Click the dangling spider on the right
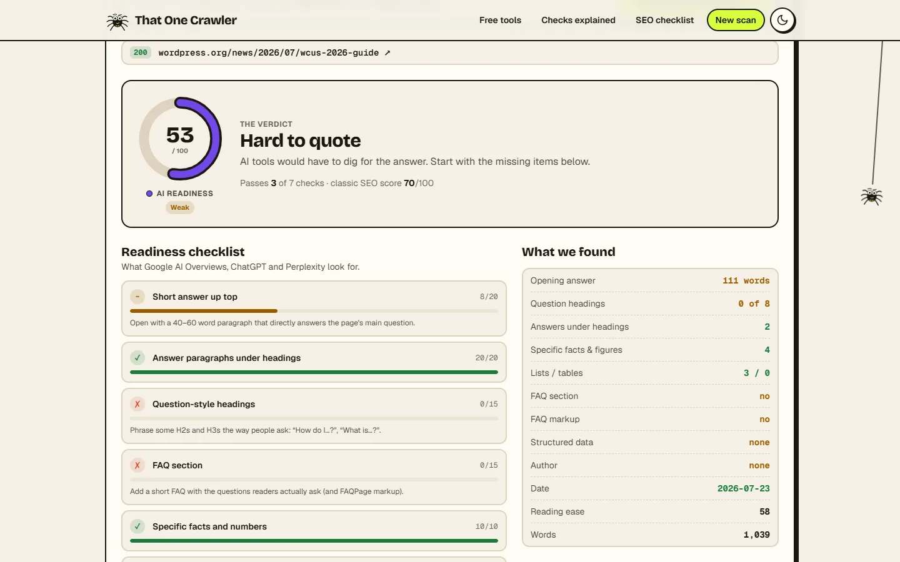Viewport: 900px width, 562px height. (x=871, y=196)
